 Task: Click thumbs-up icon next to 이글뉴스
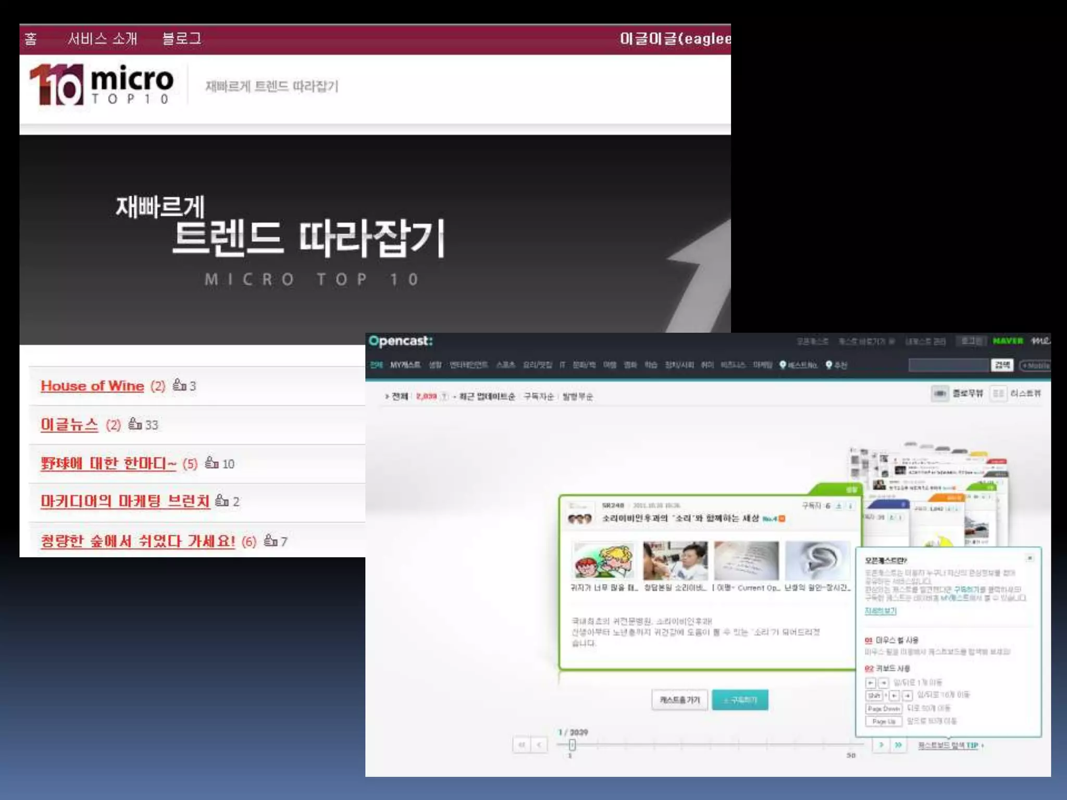click(135, 423)
